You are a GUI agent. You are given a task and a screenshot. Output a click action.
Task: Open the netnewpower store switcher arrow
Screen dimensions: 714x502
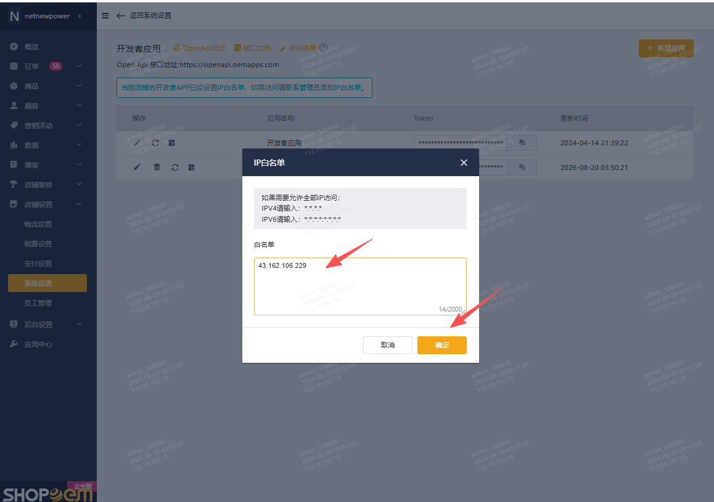coord(80,16)
